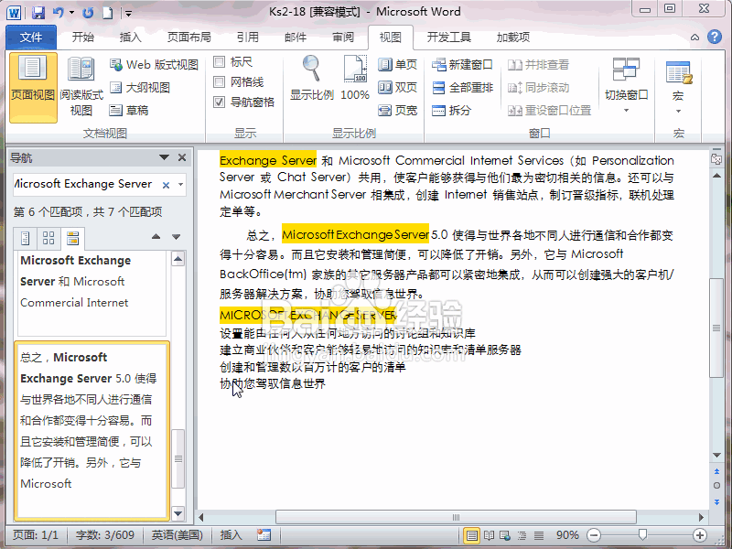Image resolution: width=732 pixels, height=549 pixels.
Task: Close the 导航 navigation pane
Action: pos(182,157)
